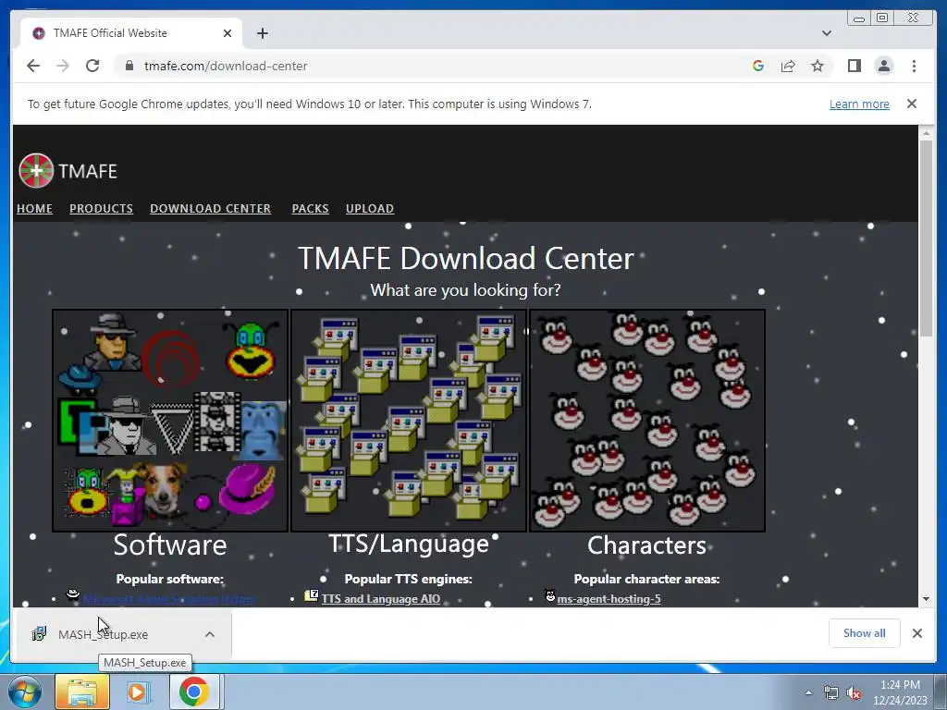Click the address bar URL
This screenshot has height=710, width=947.
click(x=226, y=66)
